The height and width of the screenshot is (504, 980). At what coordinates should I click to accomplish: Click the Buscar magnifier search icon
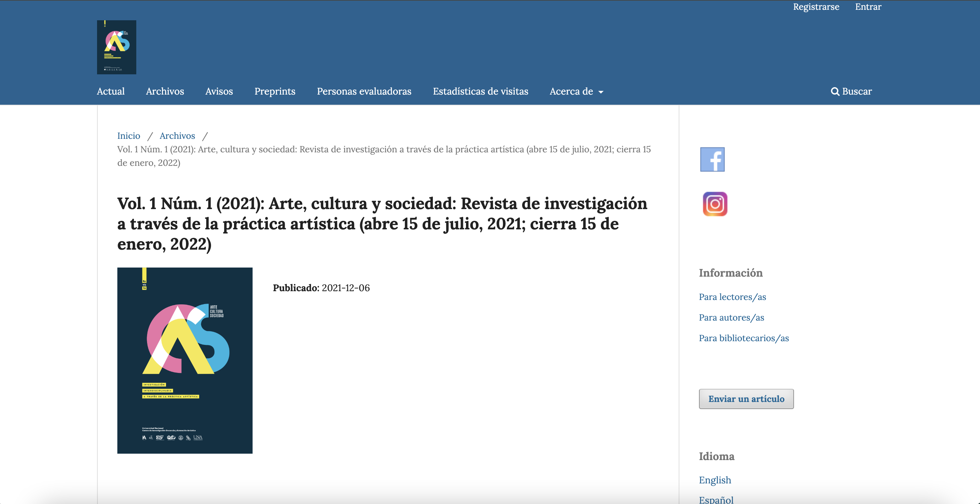[x=835, y=92]
